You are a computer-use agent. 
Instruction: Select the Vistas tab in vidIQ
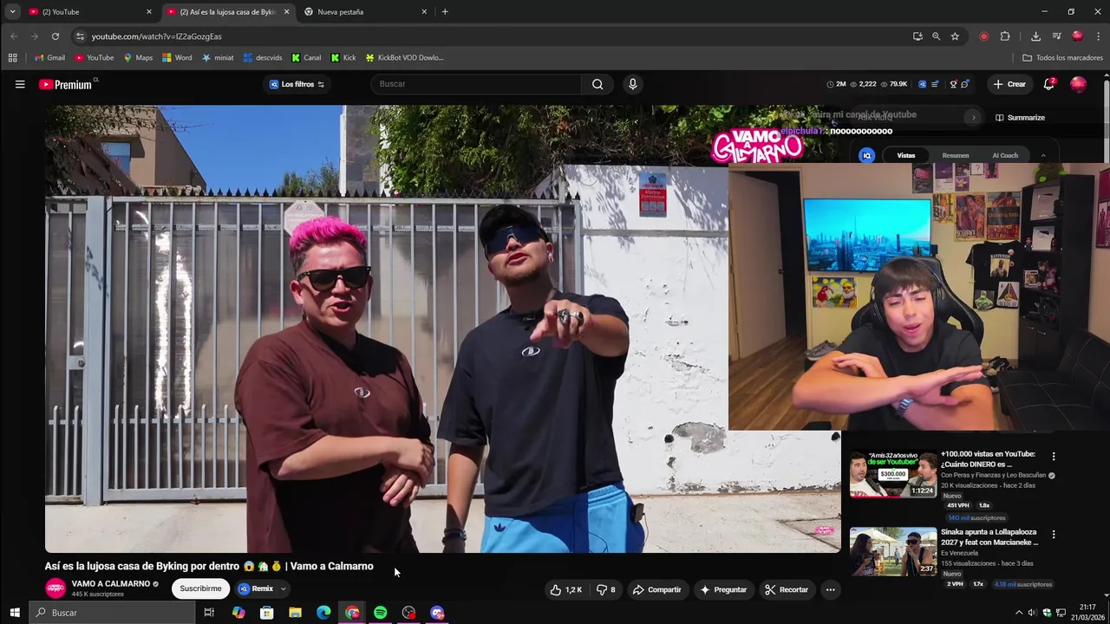click(906, 156)
